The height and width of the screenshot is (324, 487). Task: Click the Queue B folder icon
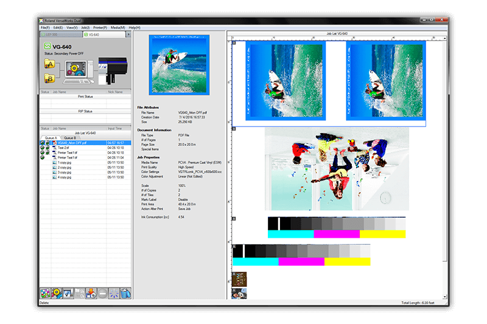[x=48, y=77]
